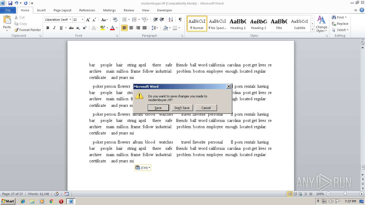Click the proofing errors icon in status bar

[56, 194]
